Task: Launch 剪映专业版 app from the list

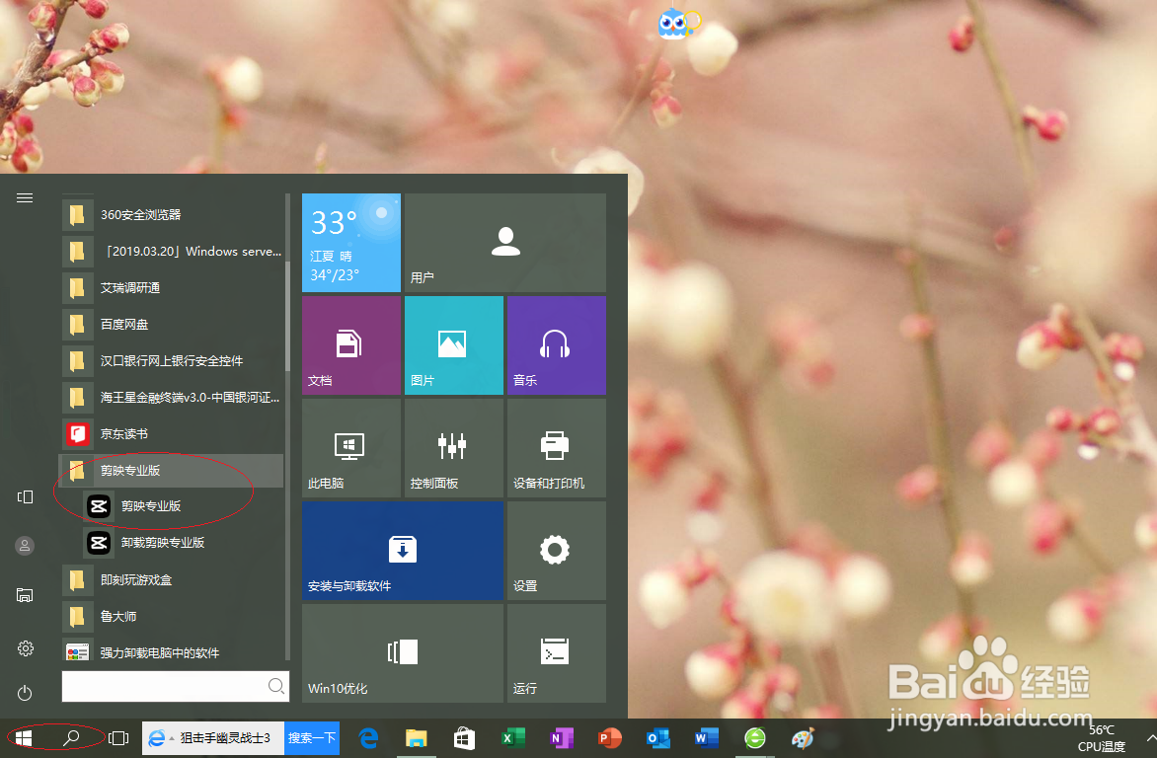Action: (x=183, y=506)
